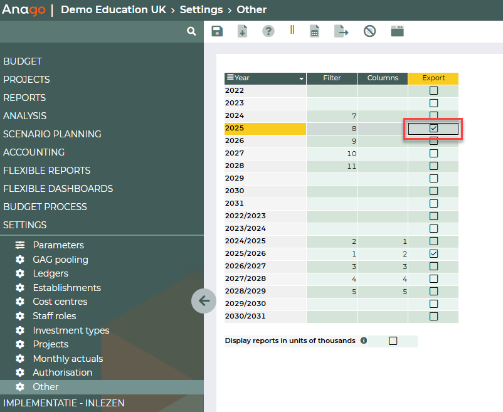Click the document download arrow icon

pyautogui.click(x=242, y=31)
